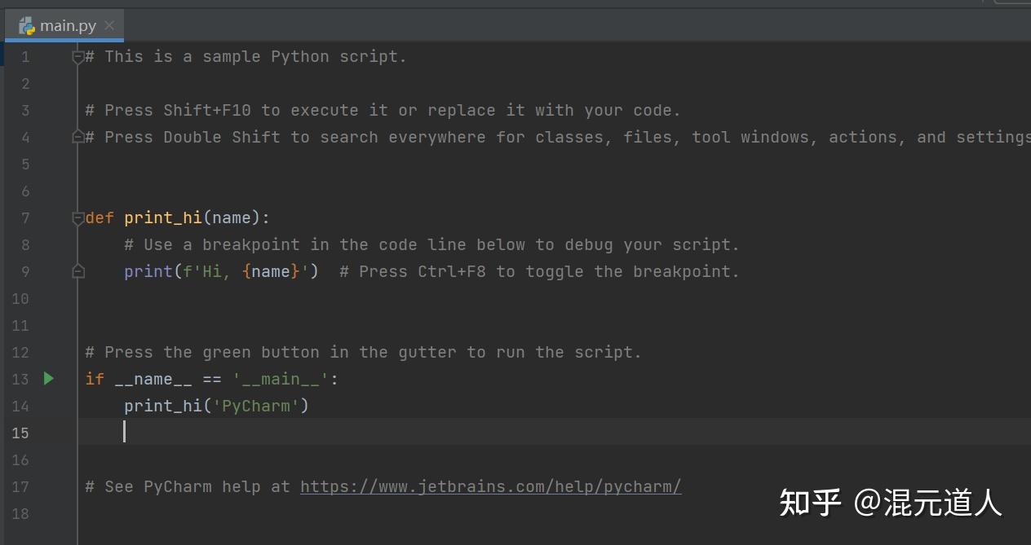Close the main.py editor tab
The image size is (1031, 545).
tap(109, 25)
